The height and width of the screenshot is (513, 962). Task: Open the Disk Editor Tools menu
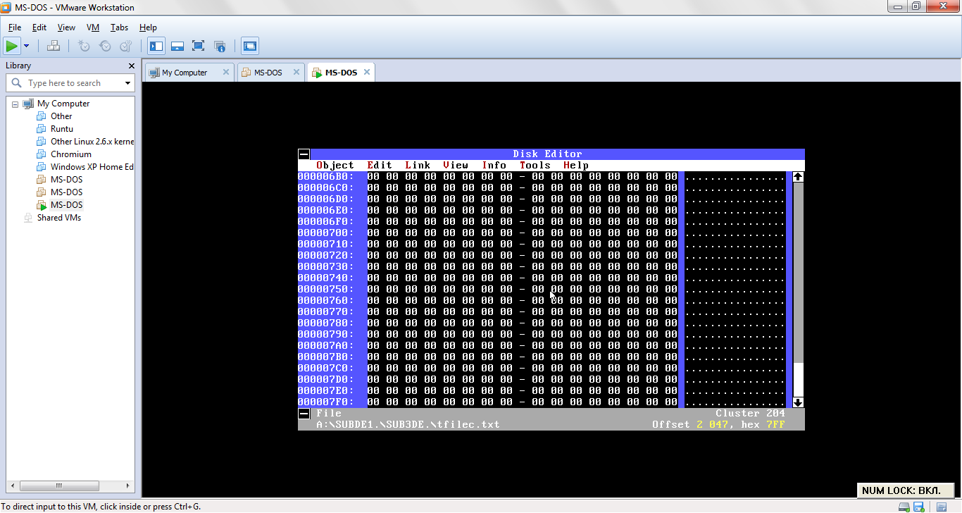pyautogui.click(x=535, y=166)
